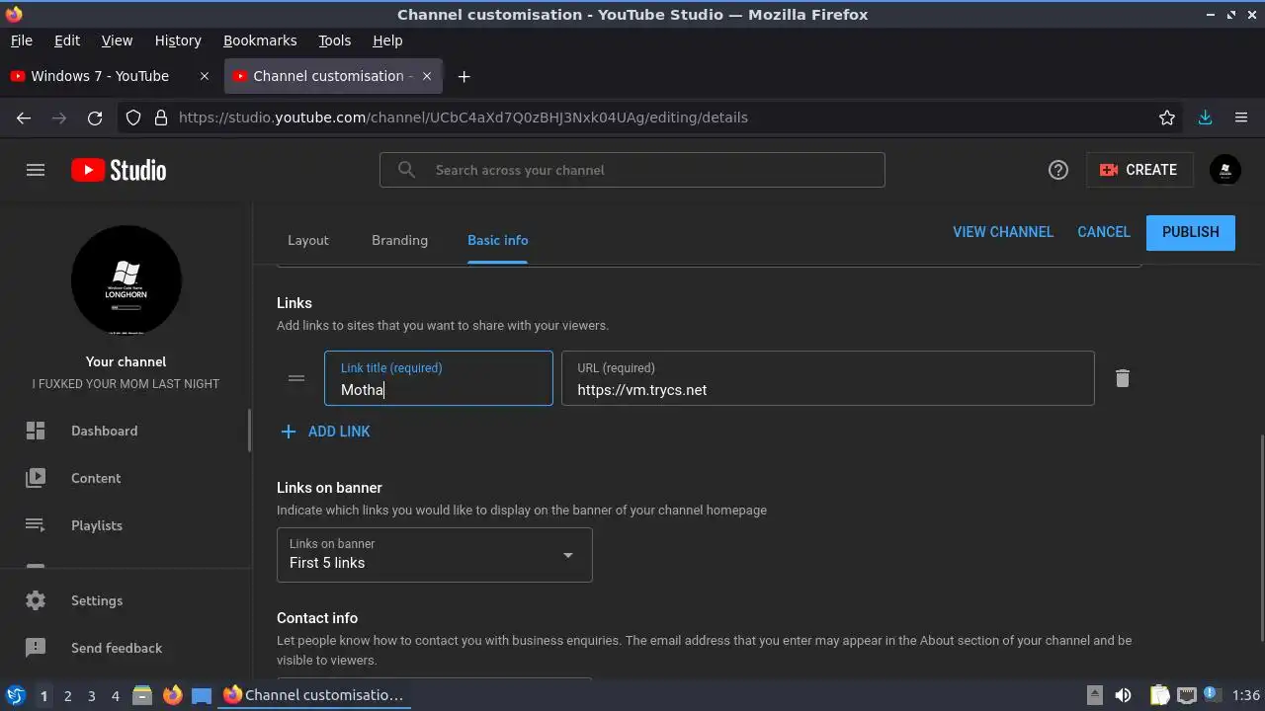The image size is (1265, 711).
Task: Click VIEW CHANNEL
Action: pos(1003,232)
